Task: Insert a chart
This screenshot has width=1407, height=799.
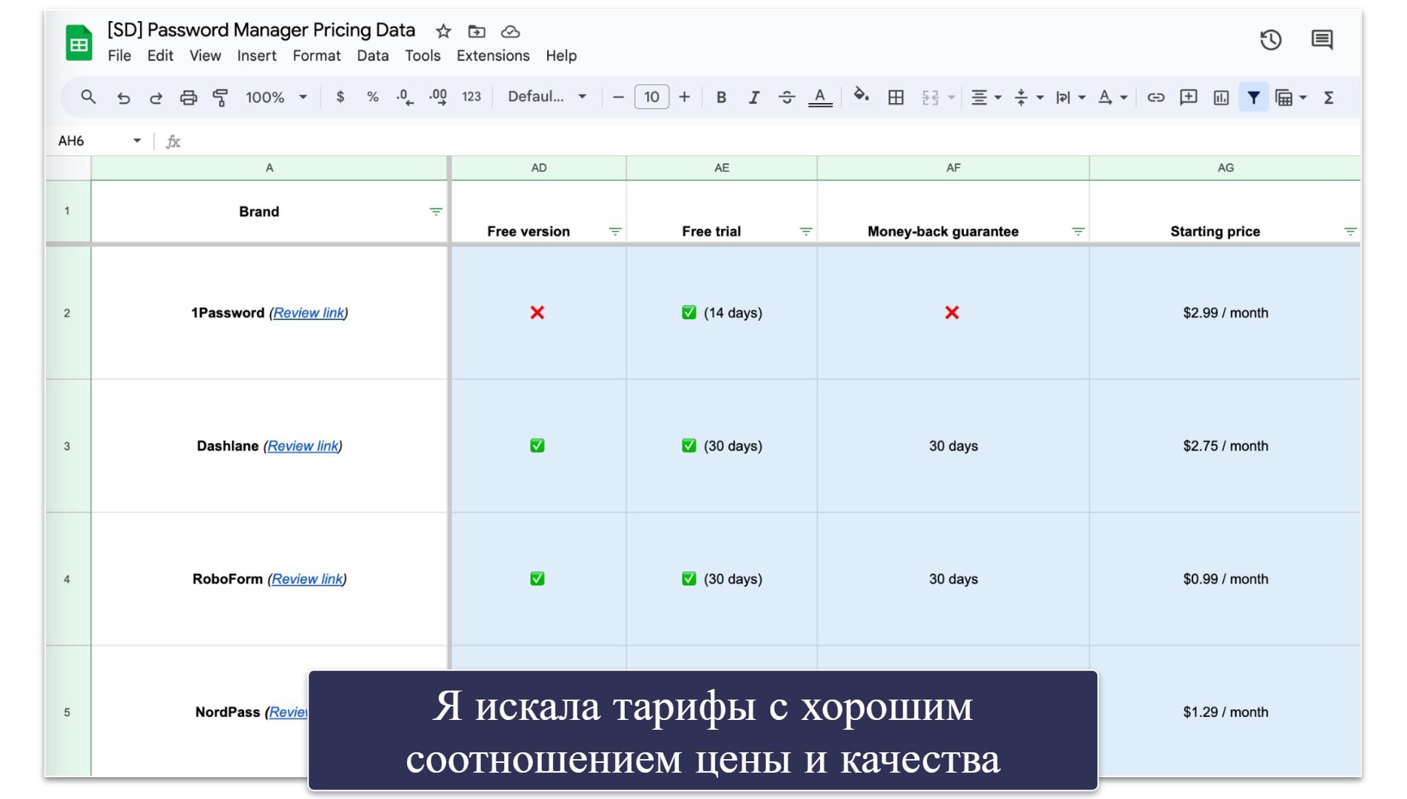Action: (1221, 97)
